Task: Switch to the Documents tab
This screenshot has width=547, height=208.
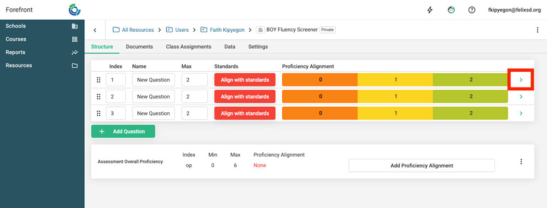Action: (139, 47)
